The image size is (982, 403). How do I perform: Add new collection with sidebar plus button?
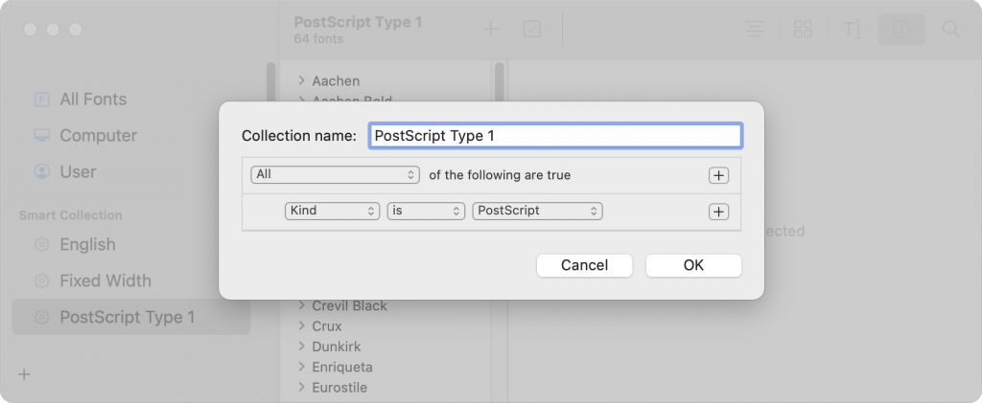[x=24, y=375]
